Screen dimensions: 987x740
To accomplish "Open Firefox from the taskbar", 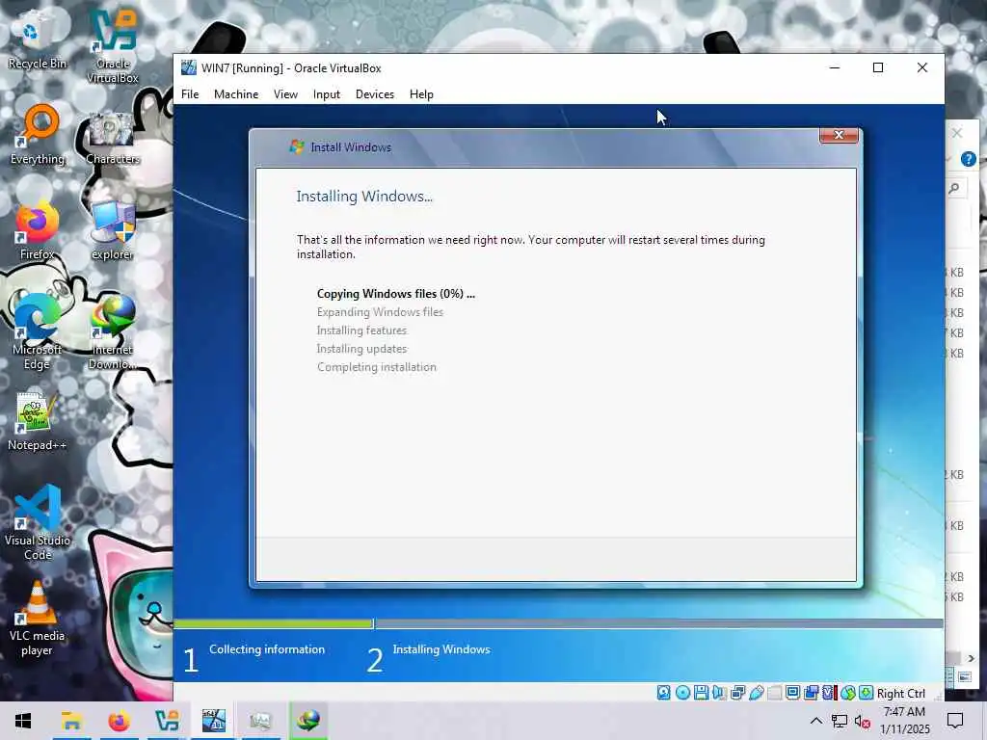I will (x=119, y=721).
